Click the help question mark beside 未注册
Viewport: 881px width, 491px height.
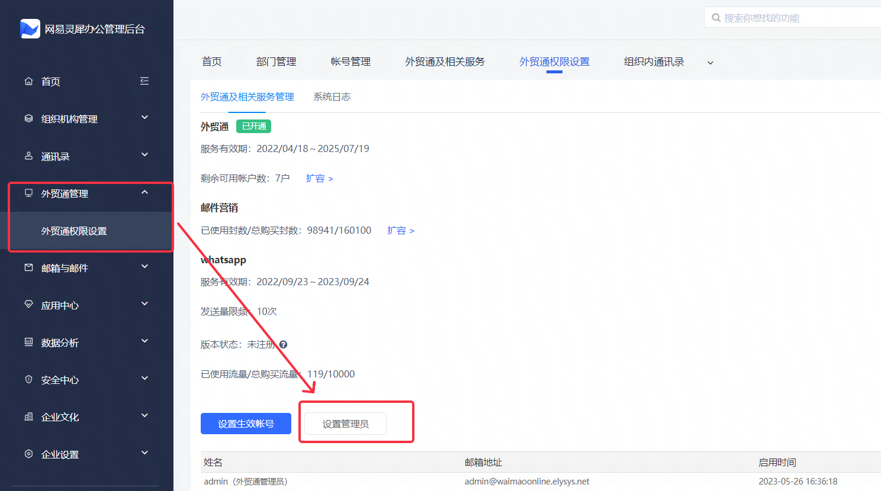coord(284,344)
